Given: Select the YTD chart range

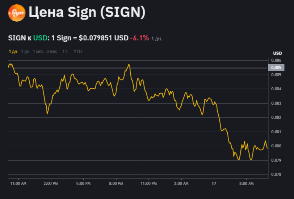Looking at the screenshot, I should (x=77, y=52).
